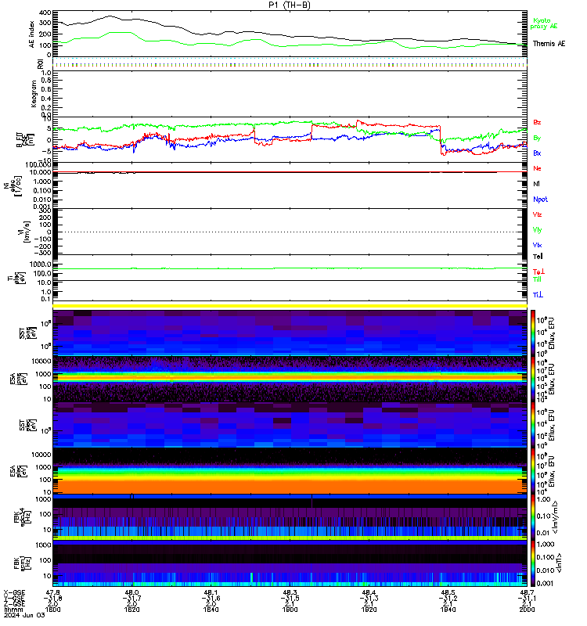Click the mV/m colorbar unit label
The height and width of the screenshot is (626, 587).
(556, 517)
